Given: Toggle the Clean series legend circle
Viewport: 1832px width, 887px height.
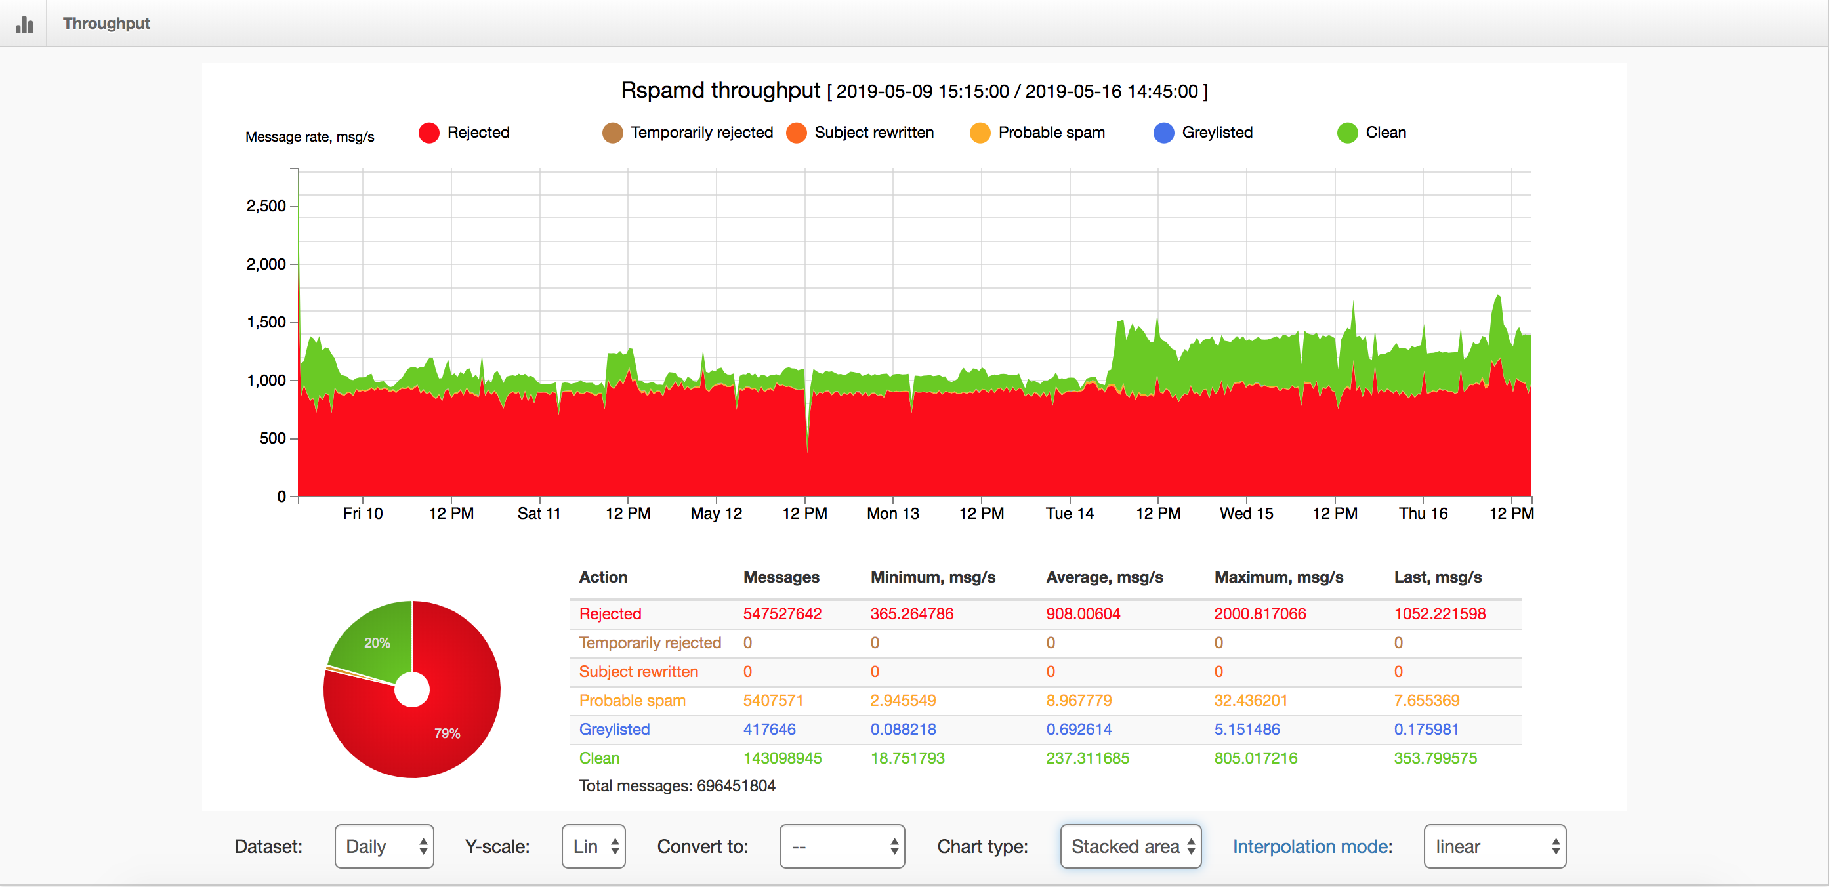Looking at the screenshot, I should pyautogui.click(x=1347, y=133).
